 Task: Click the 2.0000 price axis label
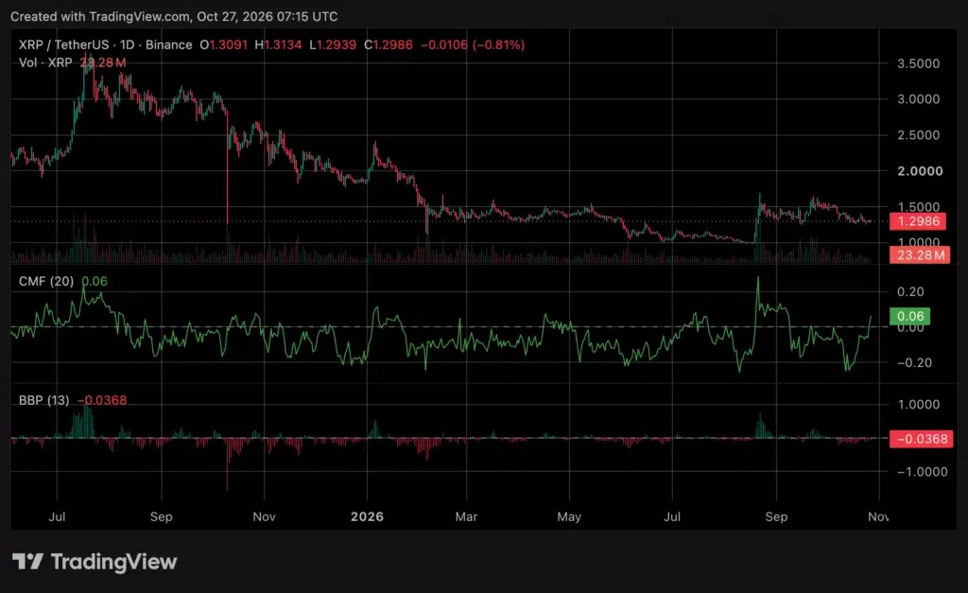point(920,171)
